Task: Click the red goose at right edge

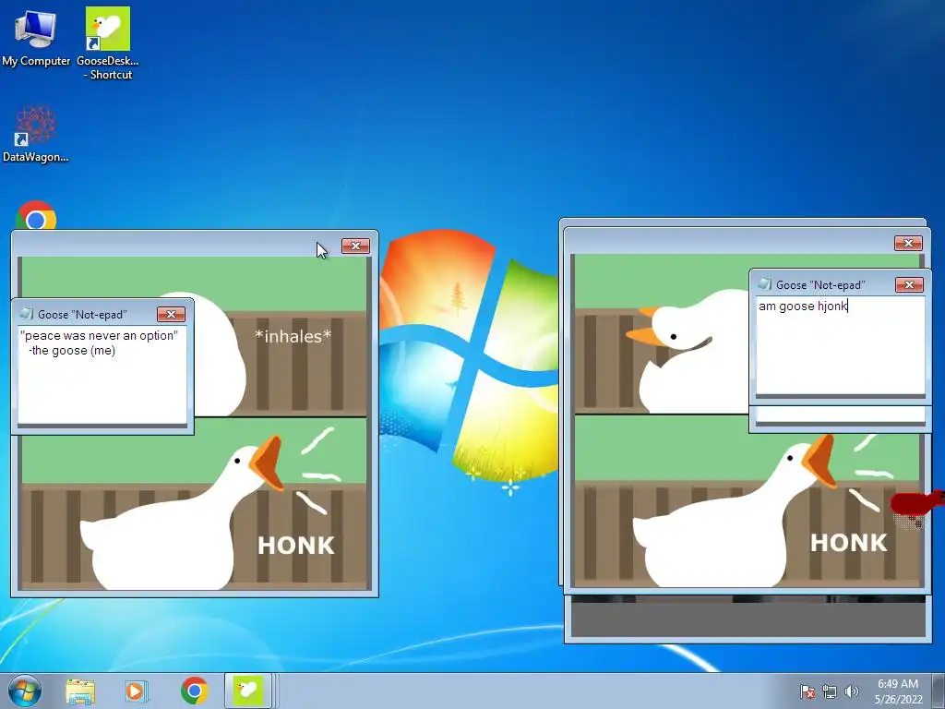Action: (917, 503)
